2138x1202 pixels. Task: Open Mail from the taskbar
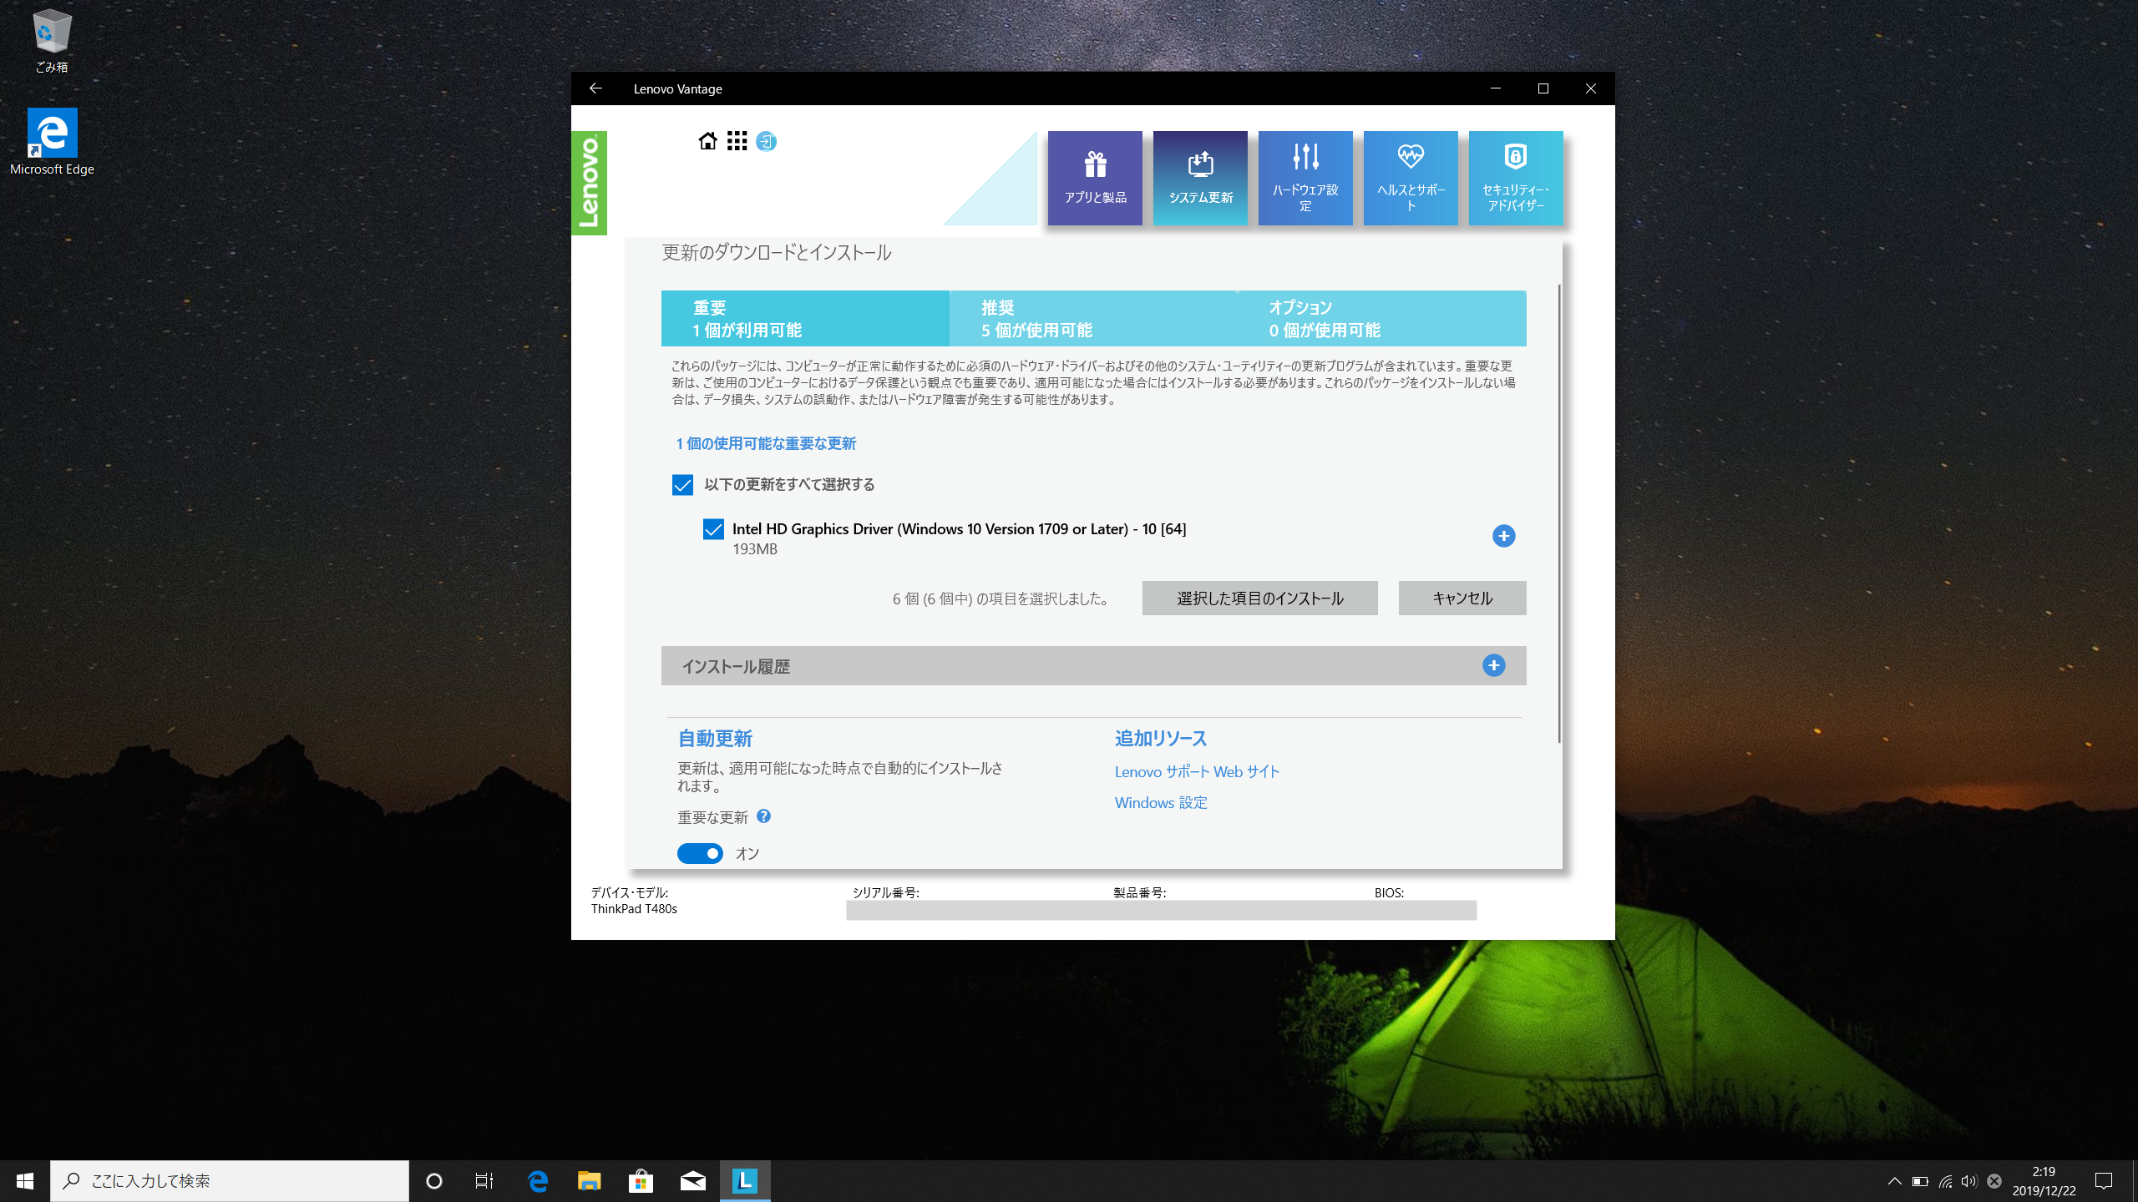[693, 1181]
